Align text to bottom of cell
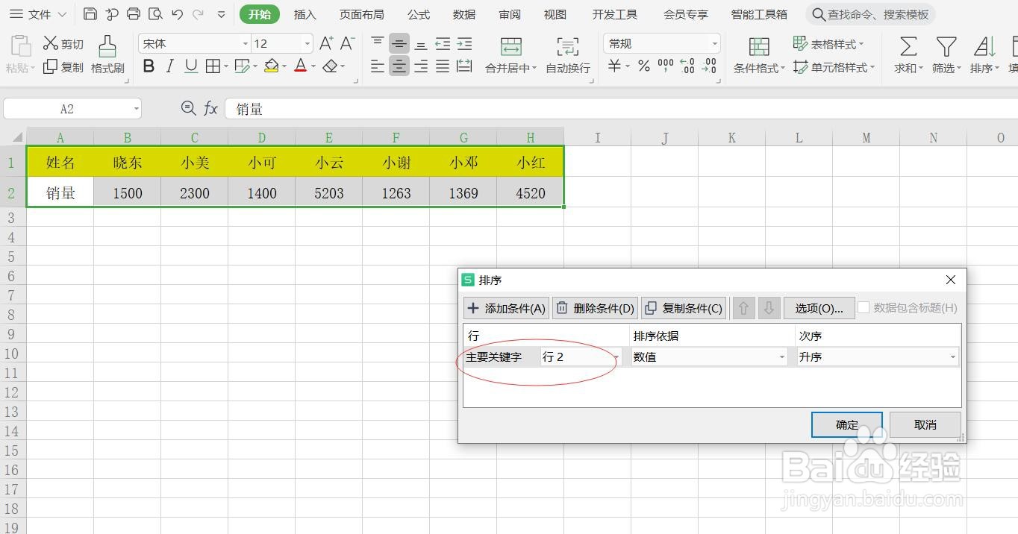The image size is (1018, 534). click(421, 43)
